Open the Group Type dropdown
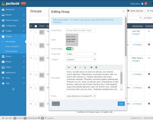Viewport: 153px width, 120px height. click(x=81, y=54)
